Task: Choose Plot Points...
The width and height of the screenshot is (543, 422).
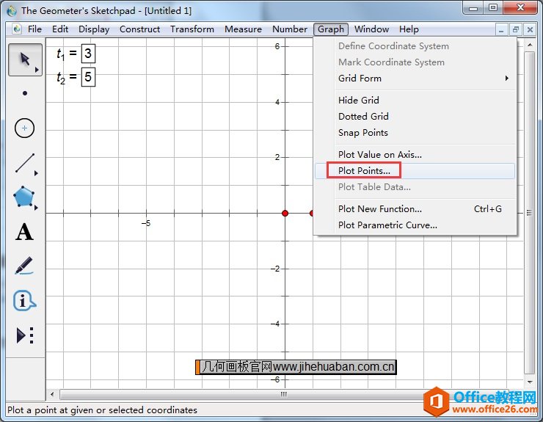Action: 415,171
